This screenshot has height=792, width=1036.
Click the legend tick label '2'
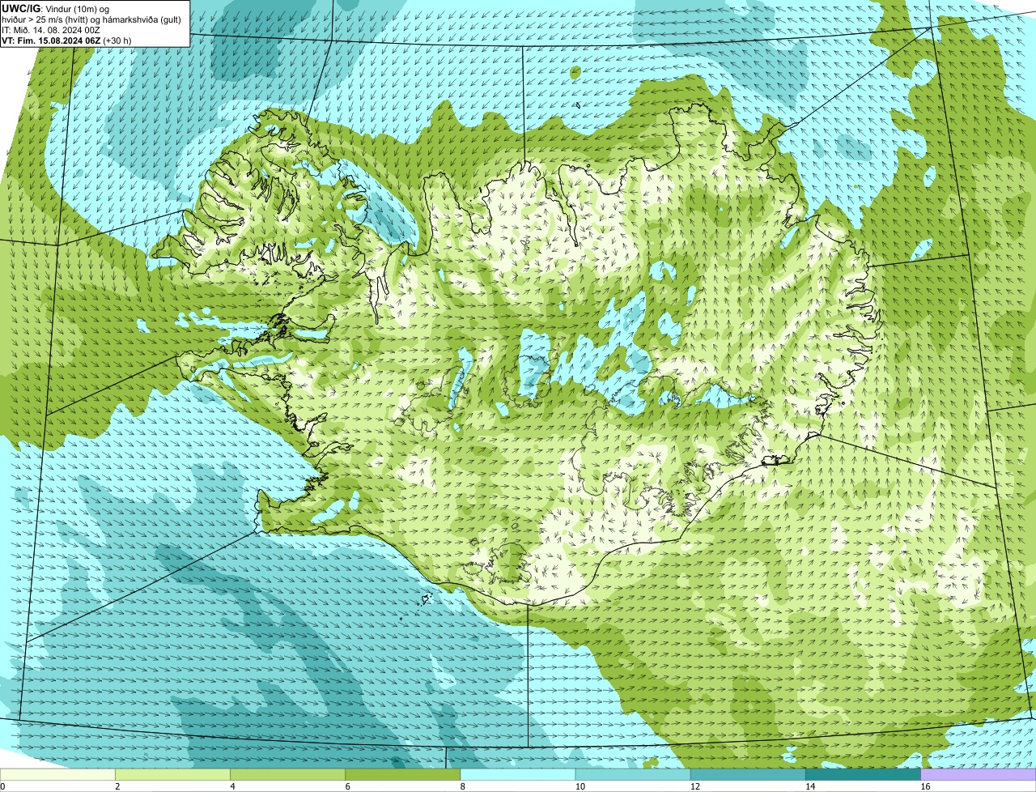pyautogui.click(x=118, y=786)
